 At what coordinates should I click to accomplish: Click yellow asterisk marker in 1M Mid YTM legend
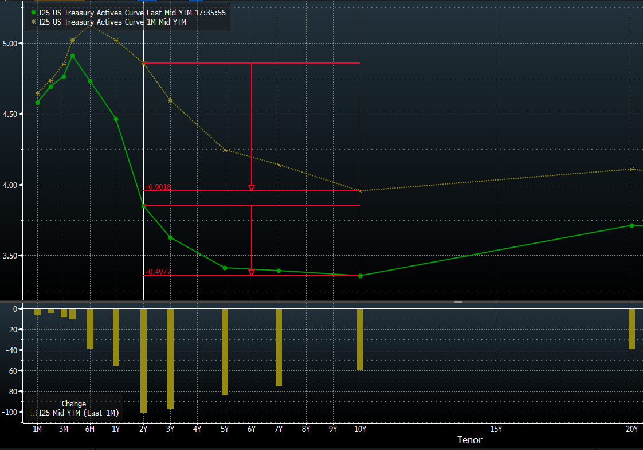point(34,22)
